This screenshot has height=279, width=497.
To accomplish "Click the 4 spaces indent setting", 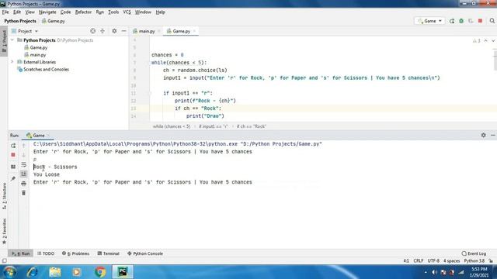I will (x=451, y=261).
